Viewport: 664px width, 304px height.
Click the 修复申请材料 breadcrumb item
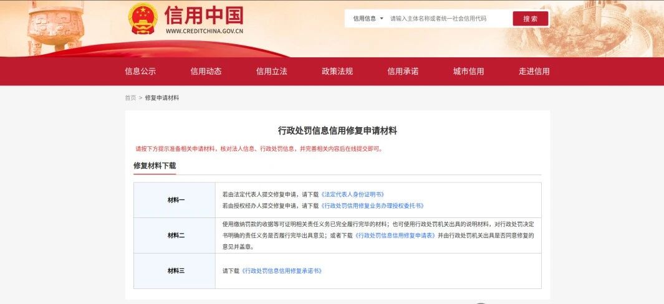click(x=161, y=98)
